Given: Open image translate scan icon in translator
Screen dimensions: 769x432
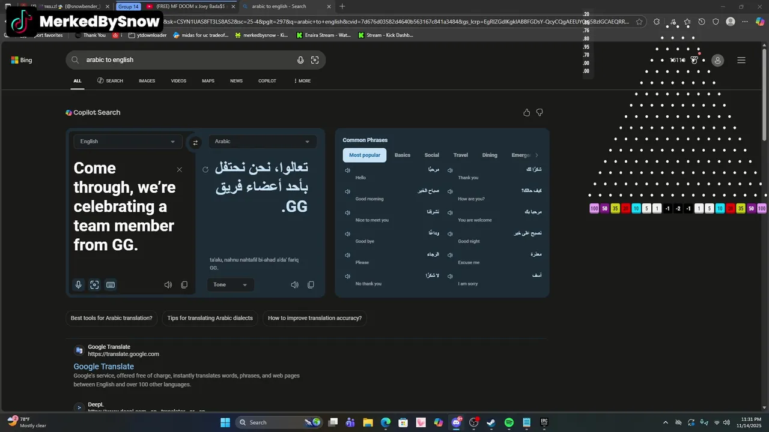Looking at the screenshot, I should [94, 285].
